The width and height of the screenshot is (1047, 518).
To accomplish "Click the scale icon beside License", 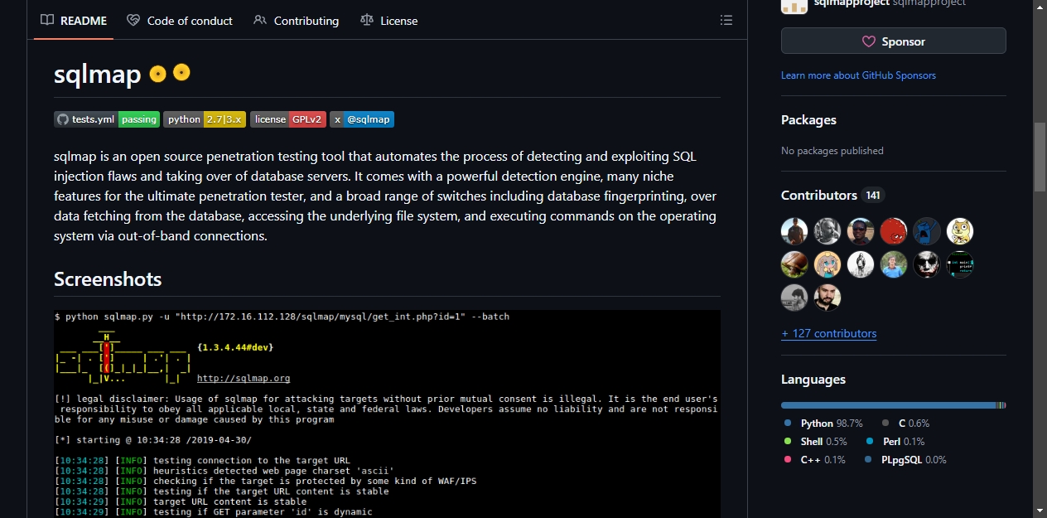I will (x=367, y=20).
